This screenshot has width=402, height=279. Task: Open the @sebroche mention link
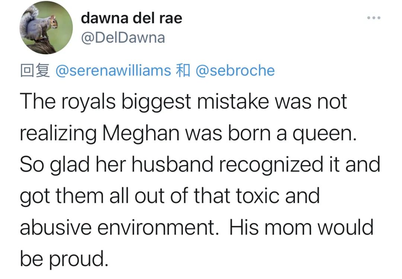[235, 70]
